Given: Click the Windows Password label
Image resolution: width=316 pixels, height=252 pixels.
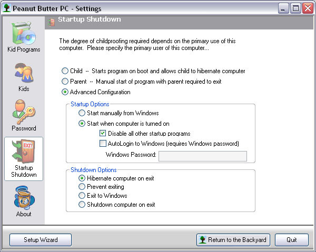Looking at the screenshot, I should pos(131,155).
